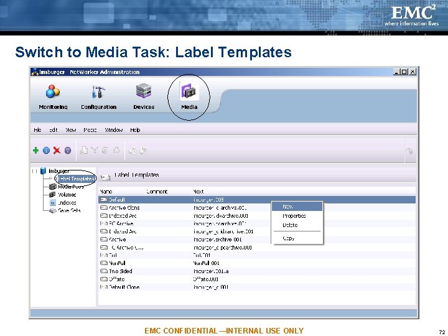The image size is (448, 336).
Task: Select the Offsite template name
Action: [117, 279]
